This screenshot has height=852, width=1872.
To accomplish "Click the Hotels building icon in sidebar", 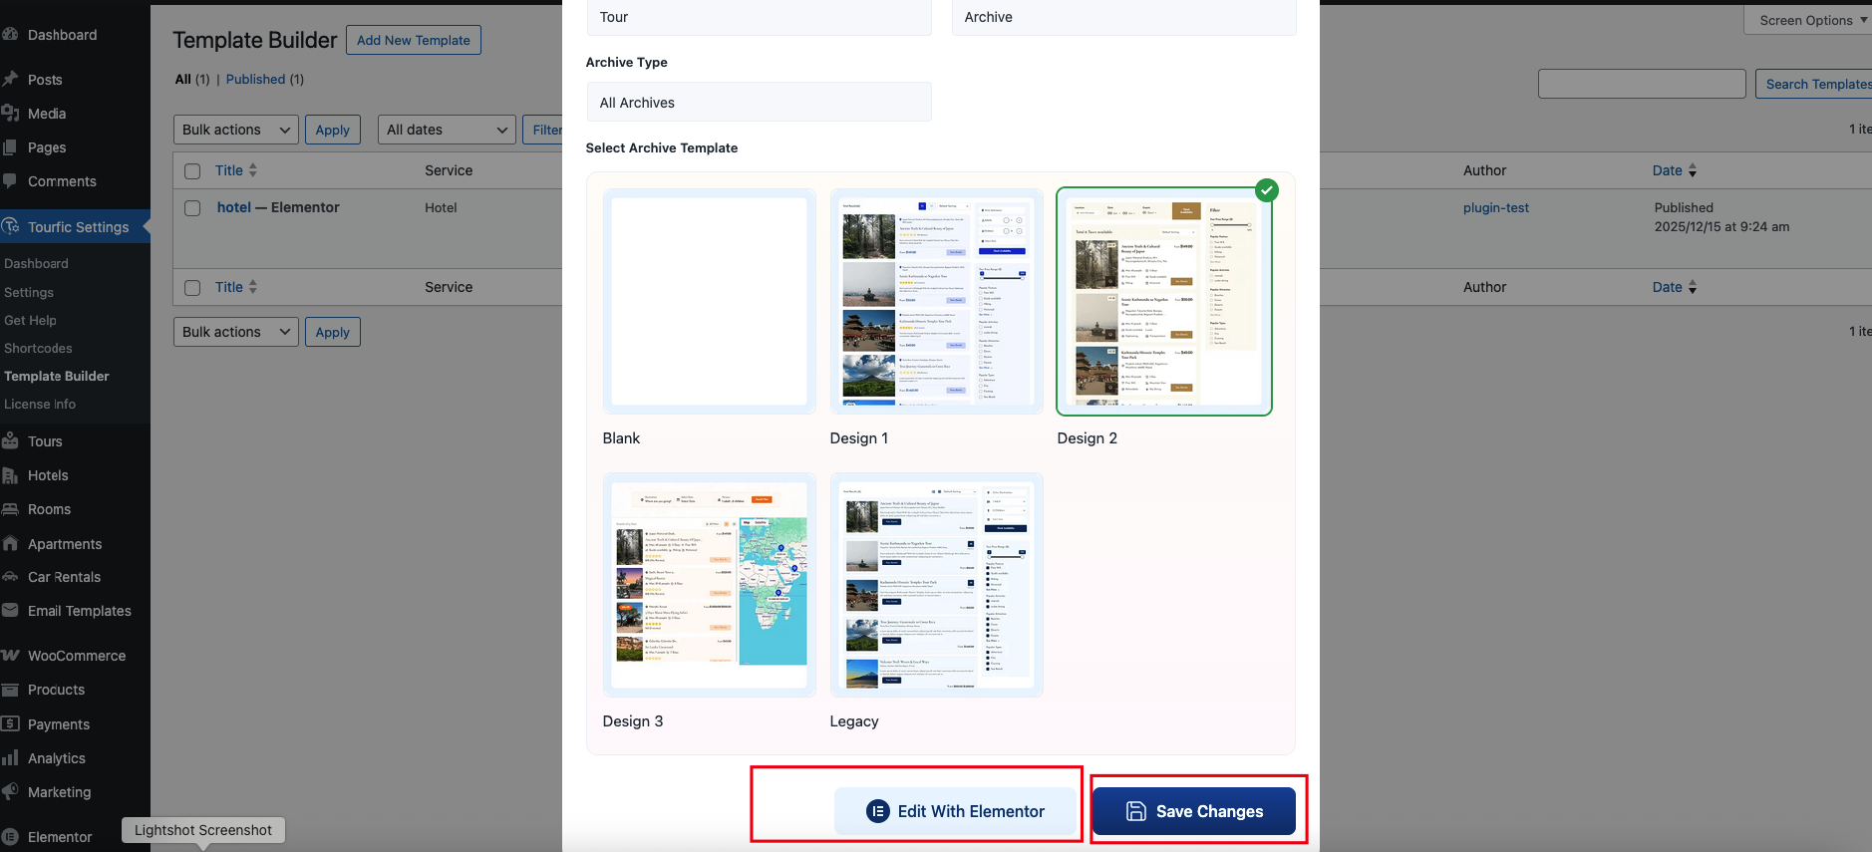I will coord(11,475).
